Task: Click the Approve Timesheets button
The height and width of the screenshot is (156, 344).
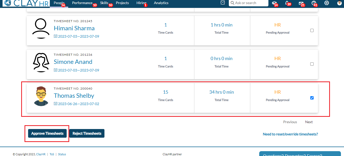Action: (x=48, y=133)
